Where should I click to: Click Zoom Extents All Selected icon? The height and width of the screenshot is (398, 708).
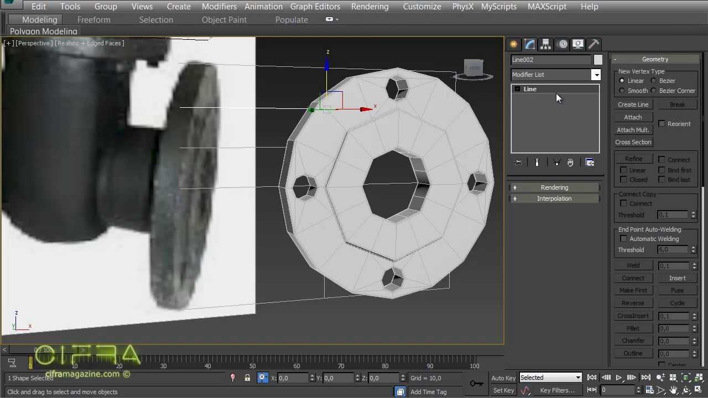(699, 378)
